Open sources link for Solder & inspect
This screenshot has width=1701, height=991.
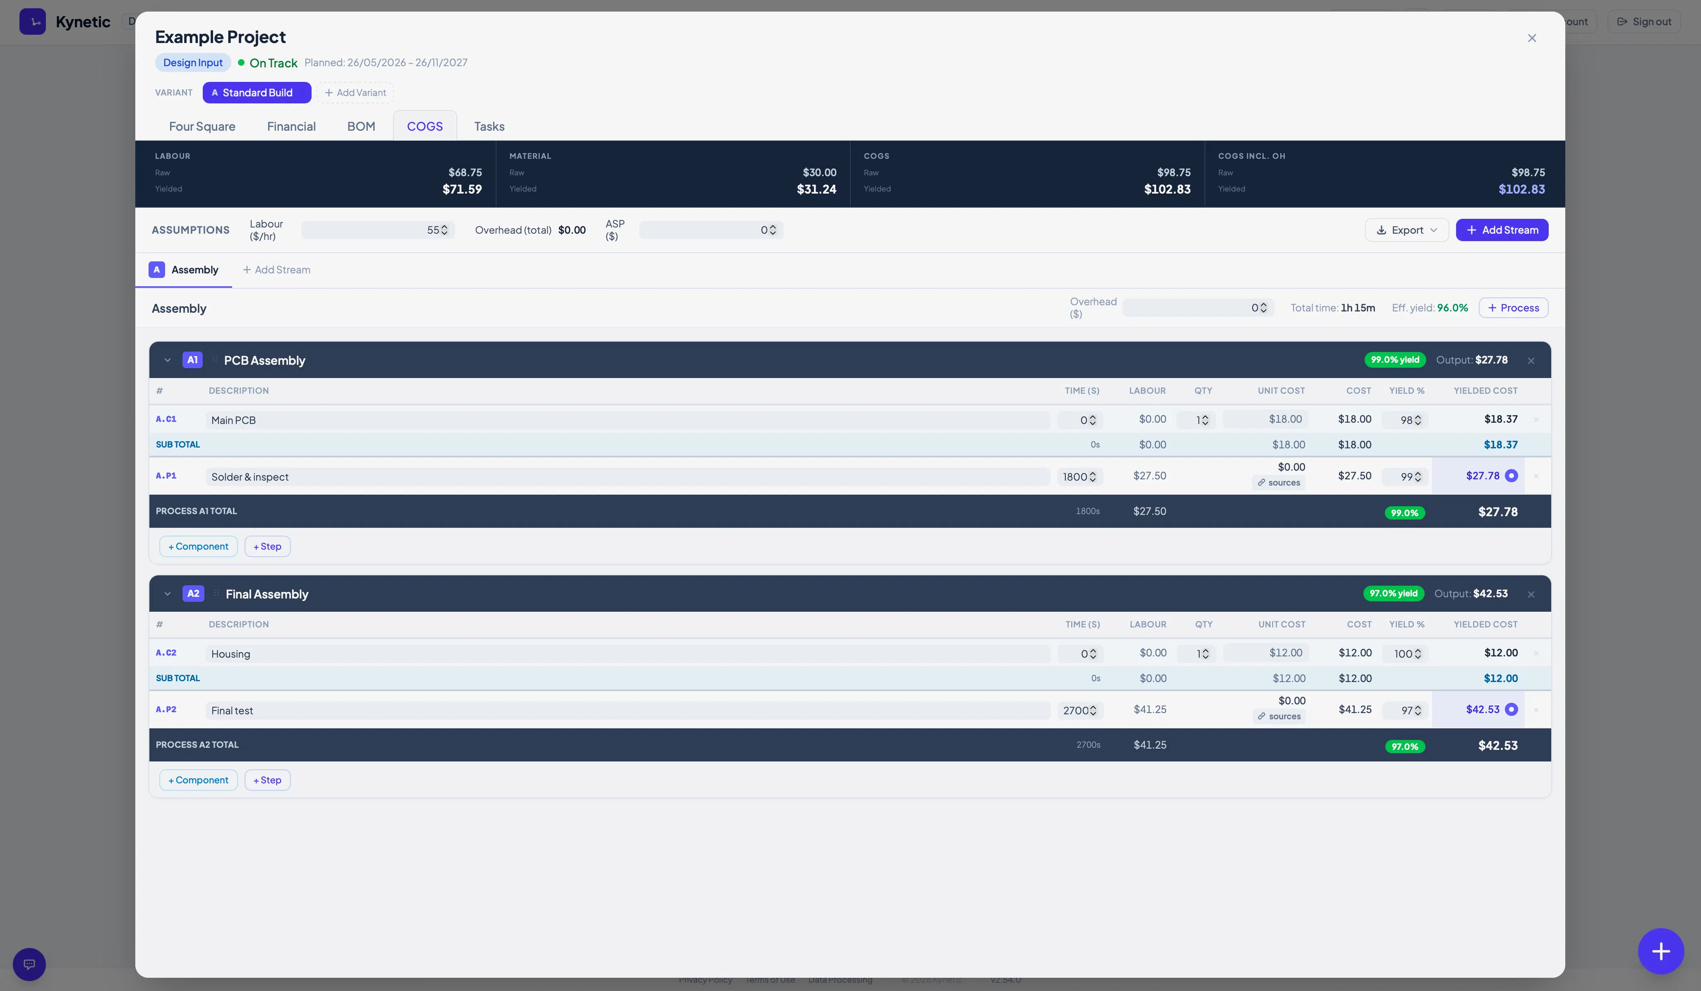pos(1279,482)
